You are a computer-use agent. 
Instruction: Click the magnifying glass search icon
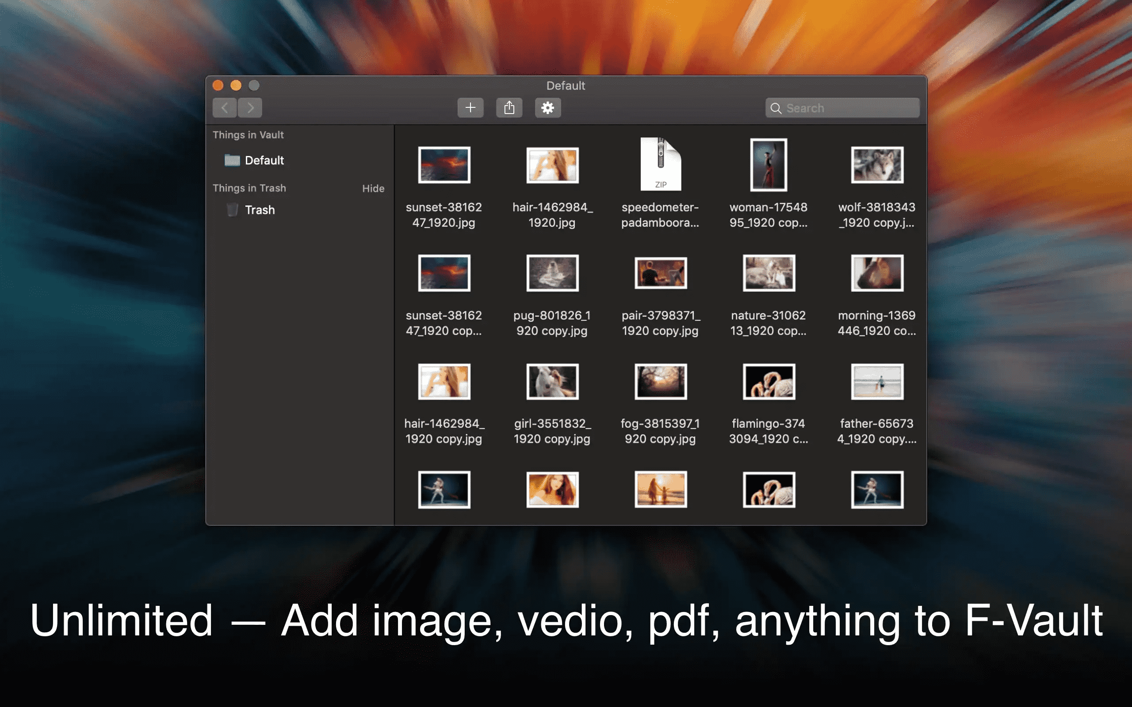click(x=776, y=109)
